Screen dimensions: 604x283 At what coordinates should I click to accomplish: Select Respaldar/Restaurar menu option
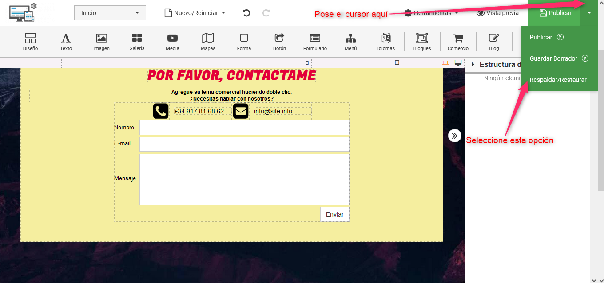[558, 80]
